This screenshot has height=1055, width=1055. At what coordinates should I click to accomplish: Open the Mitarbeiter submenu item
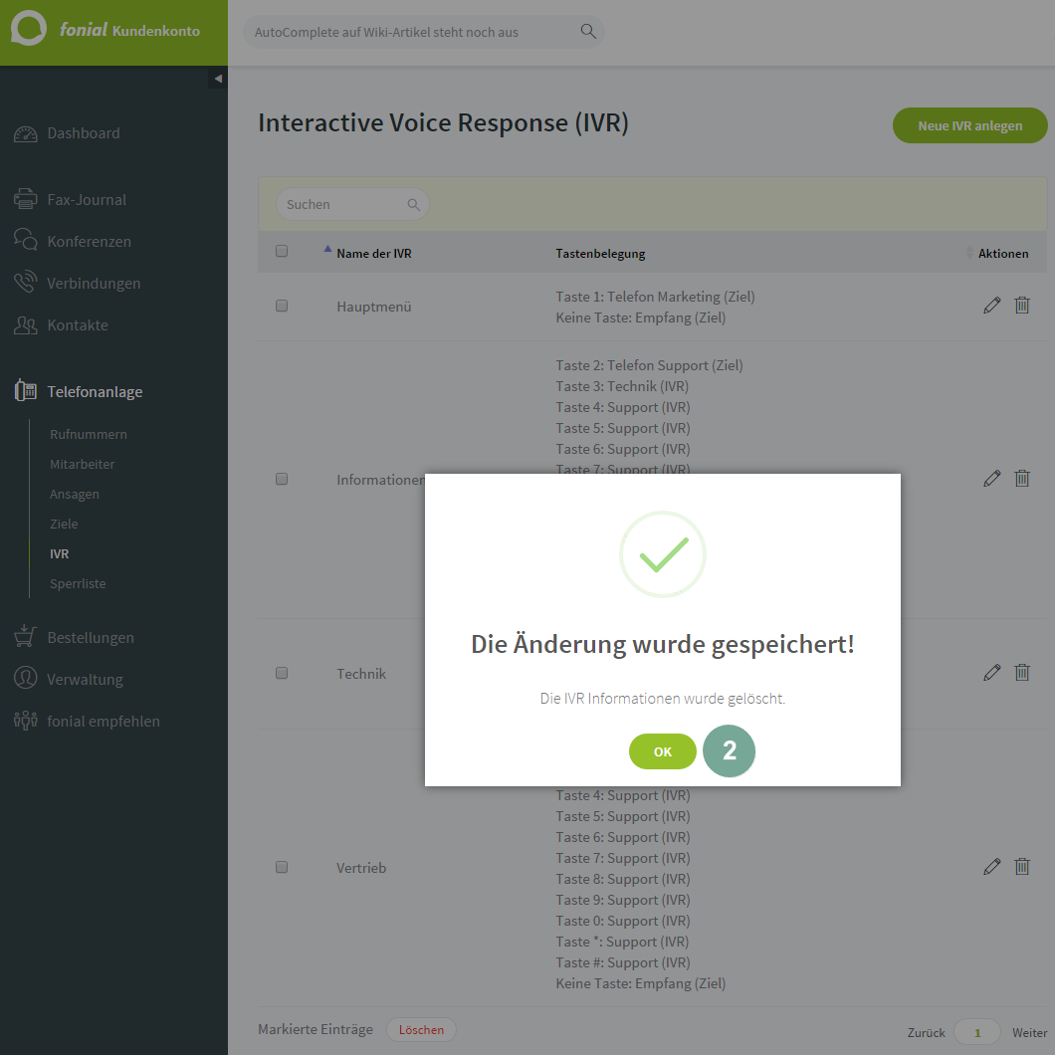pyautogui.click(x=82, y=464)
